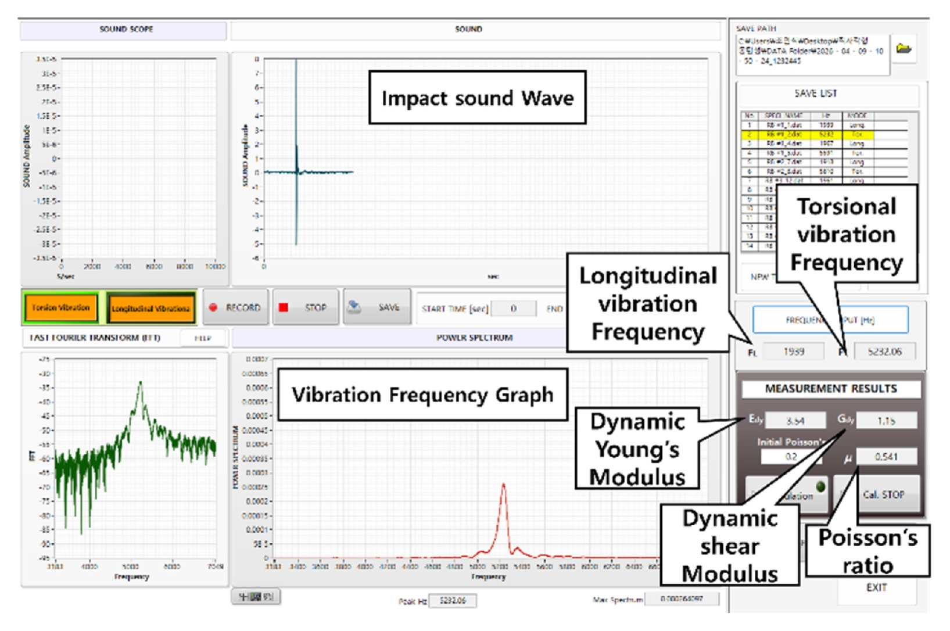Click the green FFT plot peak
Image resolution: width=950 pixels, height=631 pixels.
(140, 383)
